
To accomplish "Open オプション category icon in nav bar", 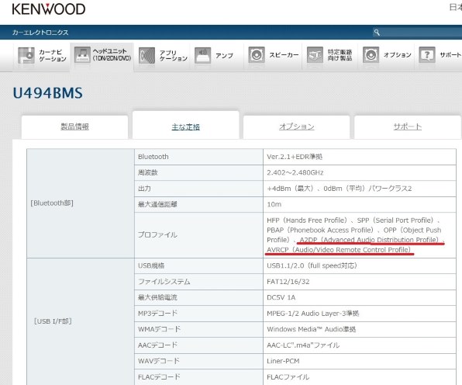I will coord(371,55).
